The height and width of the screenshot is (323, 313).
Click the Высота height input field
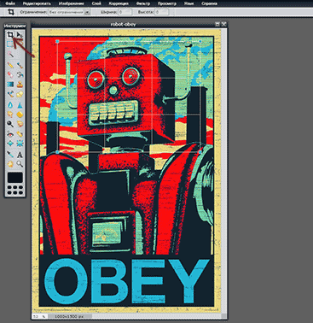[x=162, y=12]
